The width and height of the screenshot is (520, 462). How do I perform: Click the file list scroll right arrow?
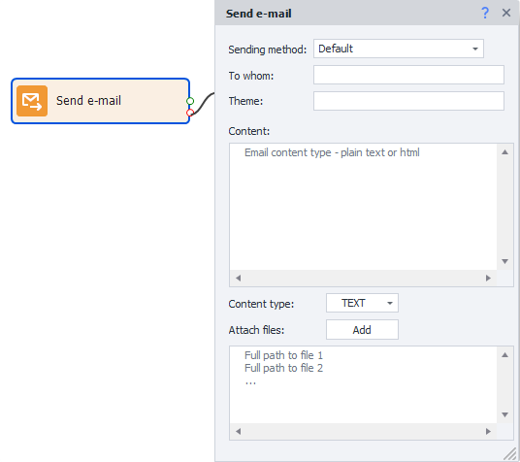coord(488,431)
